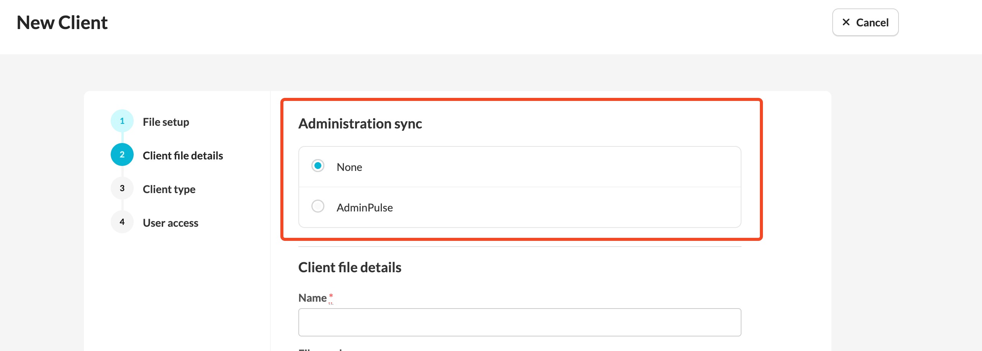Click the None option label
This screenshot has height=351, width=982.
coord(349,167)
